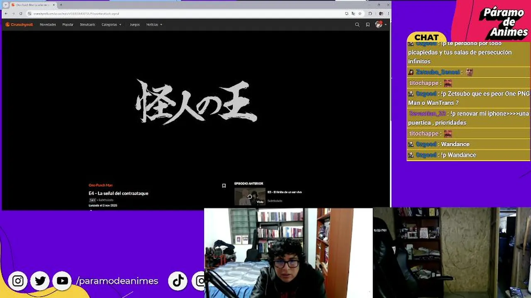This screenshot has width=531, height=298.
Task: Open the watchlist bookmark icon in the header
Action: pos(368,25)
